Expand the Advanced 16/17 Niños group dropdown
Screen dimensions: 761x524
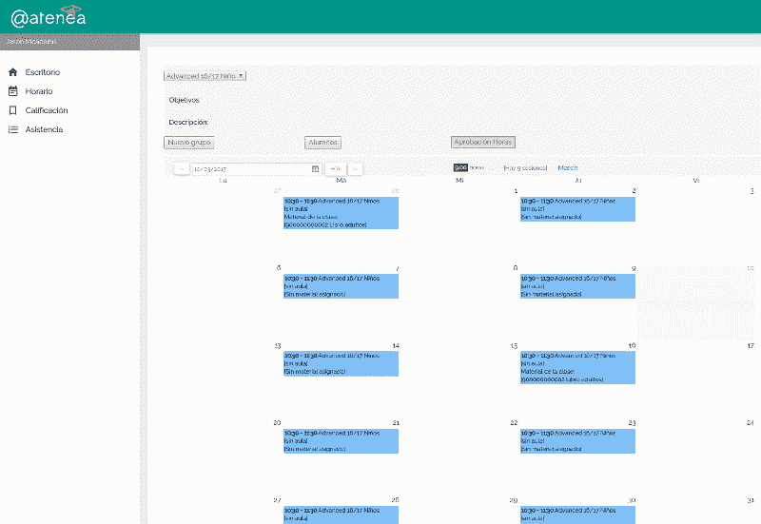pyautogui.click(x=205, y=76)
